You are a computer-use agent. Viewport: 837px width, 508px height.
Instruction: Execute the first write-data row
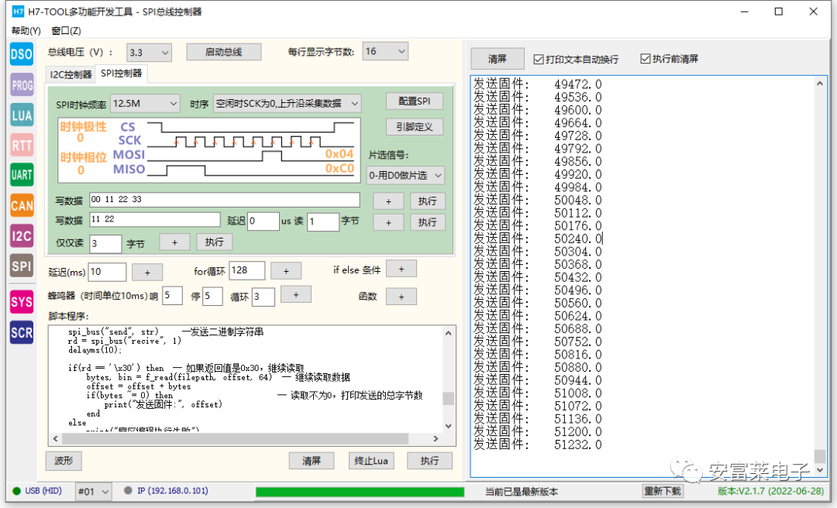point(427,201)
